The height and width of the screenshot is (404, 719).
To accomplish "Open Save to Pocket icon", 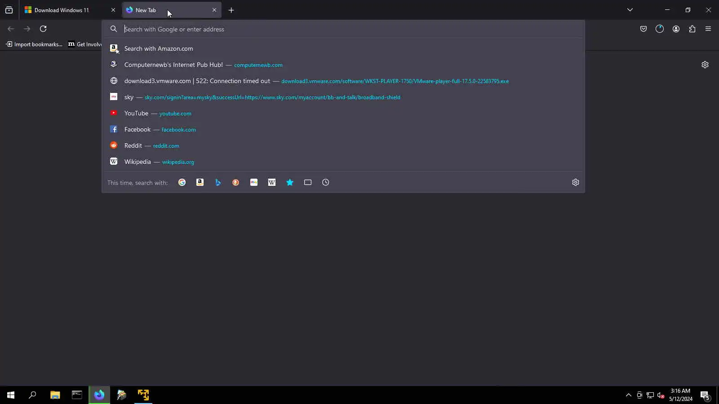I will [644, 29].
